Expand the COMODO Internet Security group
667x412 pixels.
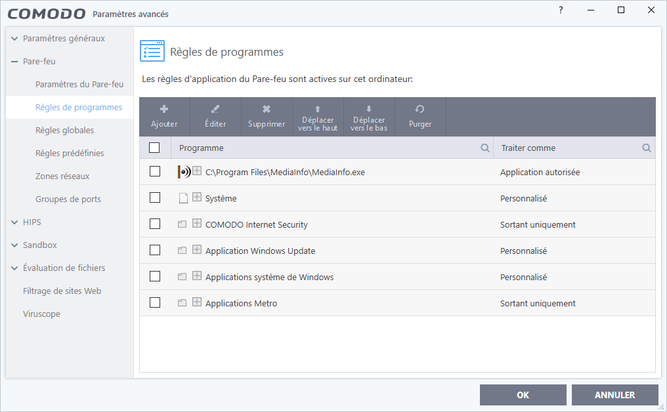(196, 223)
